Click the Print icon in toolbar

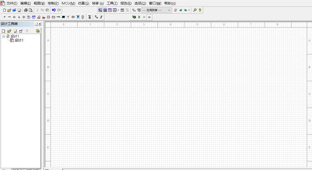tap(26, 10)
